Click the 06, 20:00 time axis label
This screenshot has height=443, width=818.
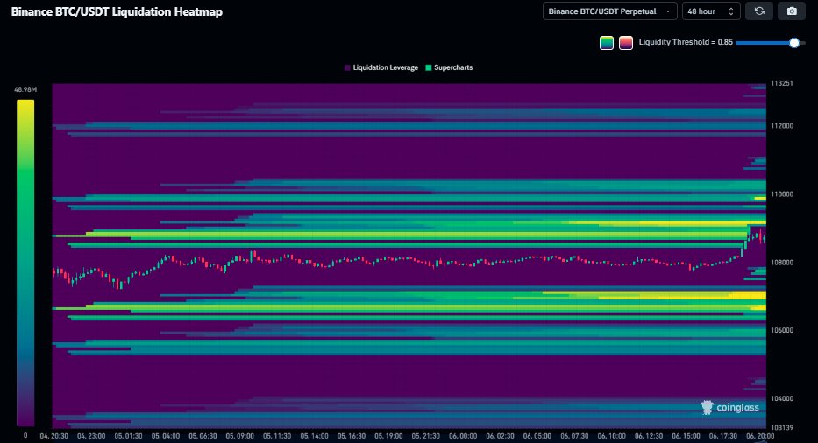tap(760, 436)
